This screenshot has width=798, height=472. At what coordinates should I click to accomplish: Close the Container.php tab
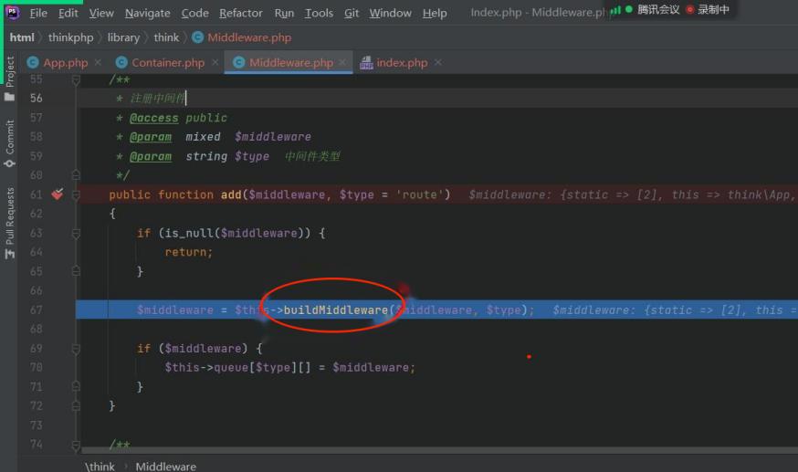(x=215, y=62)
